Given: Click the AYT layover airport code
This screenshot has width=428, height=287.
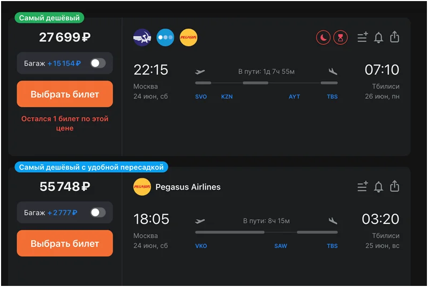Looking at the screenshot, I should 295,97.
